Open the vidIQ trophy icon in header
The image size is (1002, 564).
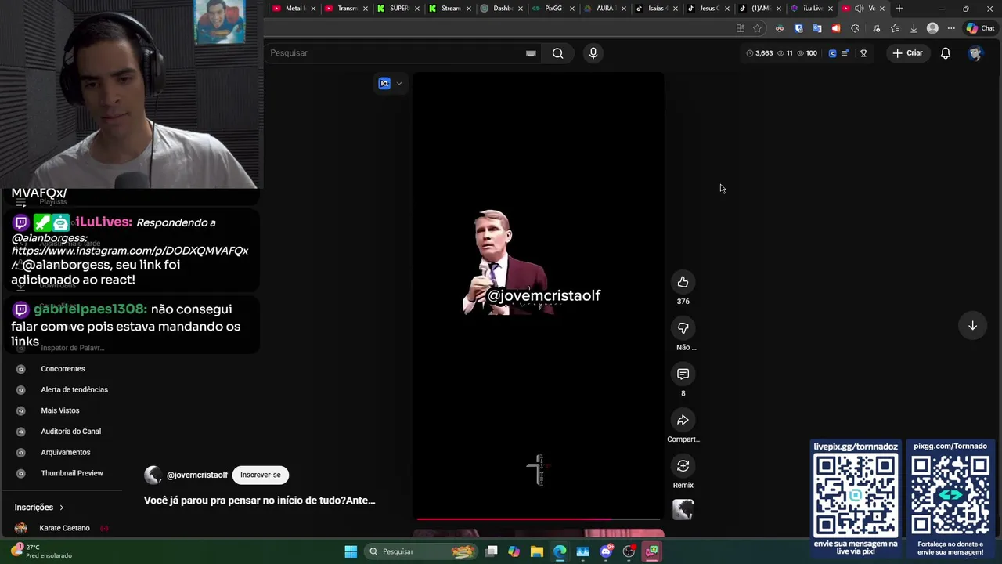[x=863, y=53]
